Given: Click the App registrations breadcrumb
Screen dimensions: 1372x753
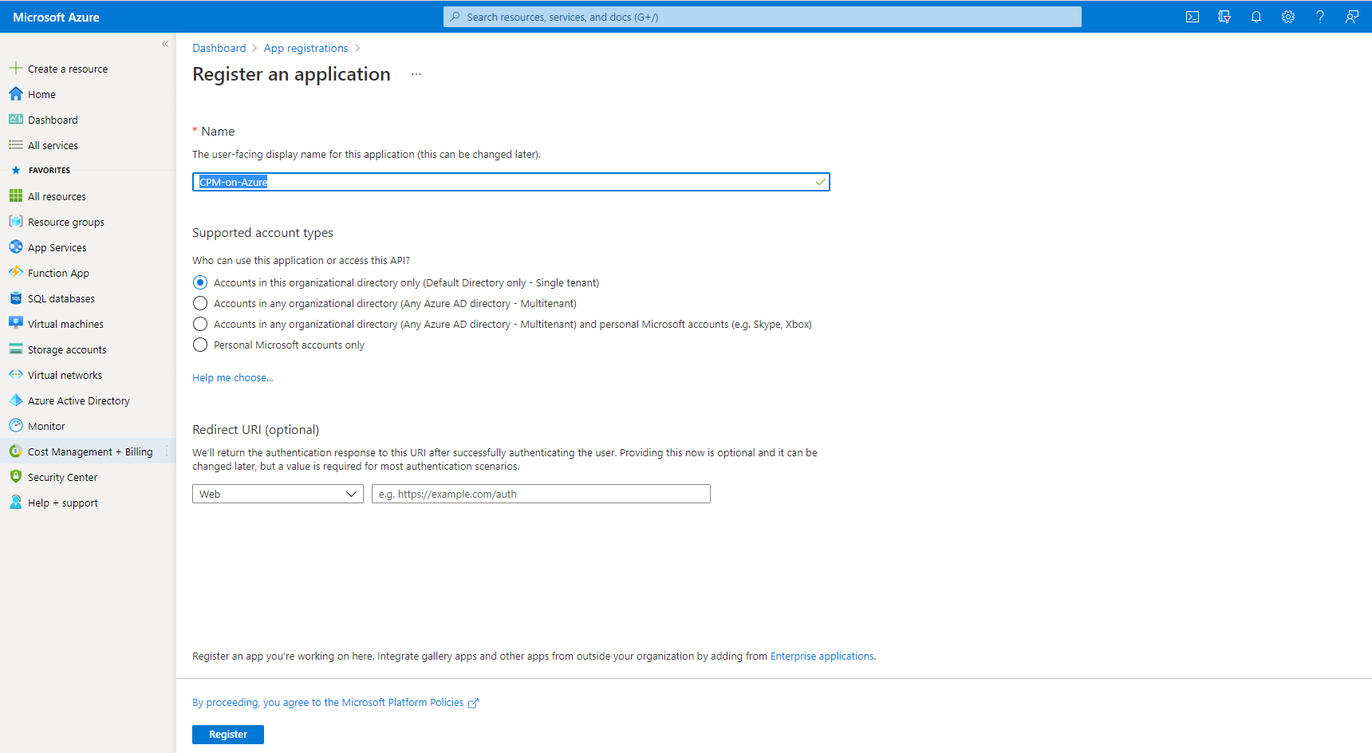Looking at the screenshot, I should (x=306, y=48).
